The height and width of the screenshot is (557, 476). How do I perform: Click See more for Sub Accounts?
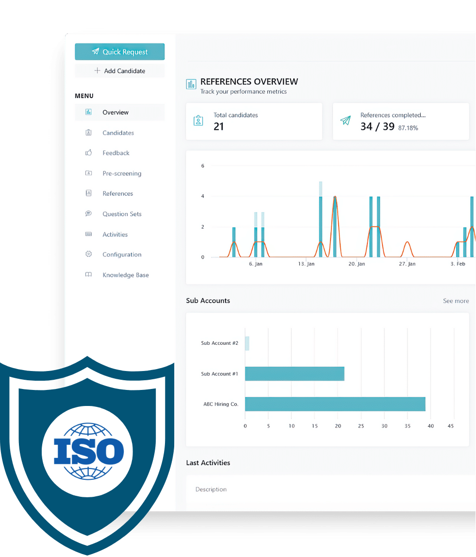(456, 301)
